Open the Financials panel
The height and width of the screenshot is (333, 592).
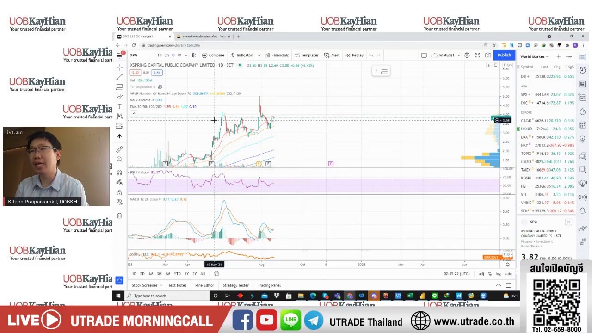(277, 55)
